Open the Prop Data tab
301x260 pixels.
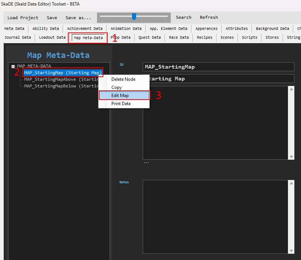[x=120, y=37]
